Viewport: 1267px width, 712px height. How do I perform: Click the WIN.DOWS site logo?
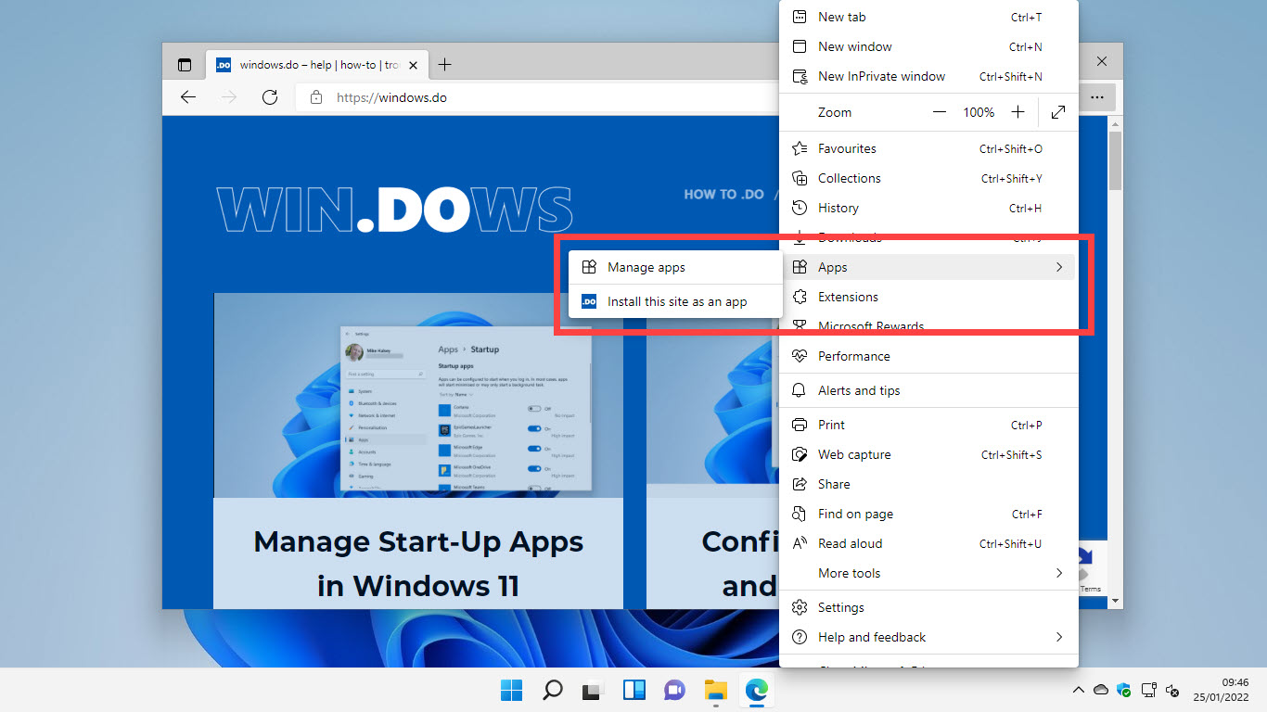[394, 209]
